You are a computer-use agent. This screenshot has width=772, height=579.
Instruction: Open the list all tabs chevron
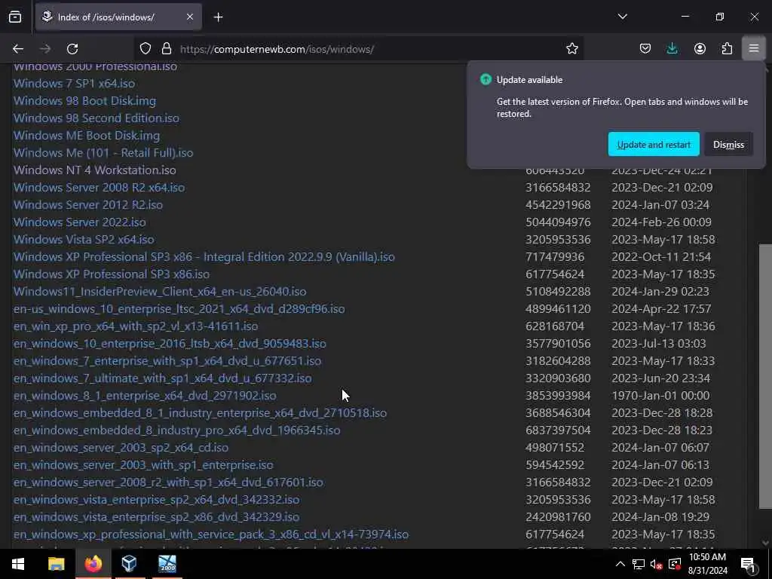[x=622, y=17]
